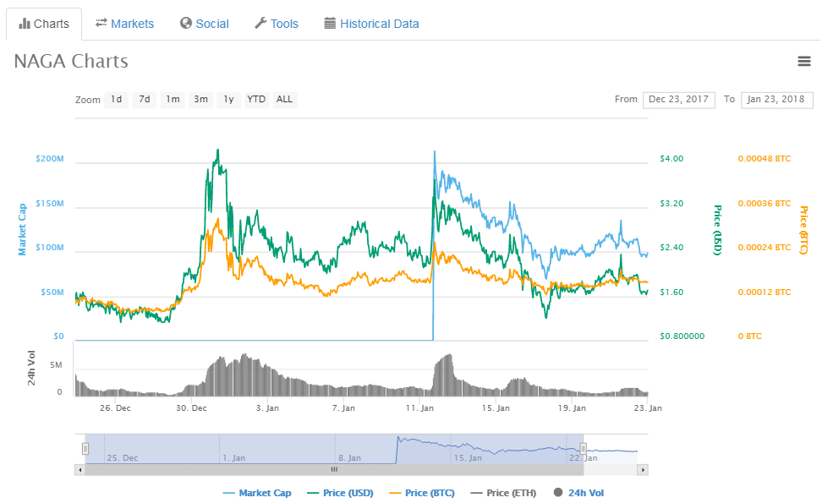Click the globe icon beside Social

click(x=186, y=23)
